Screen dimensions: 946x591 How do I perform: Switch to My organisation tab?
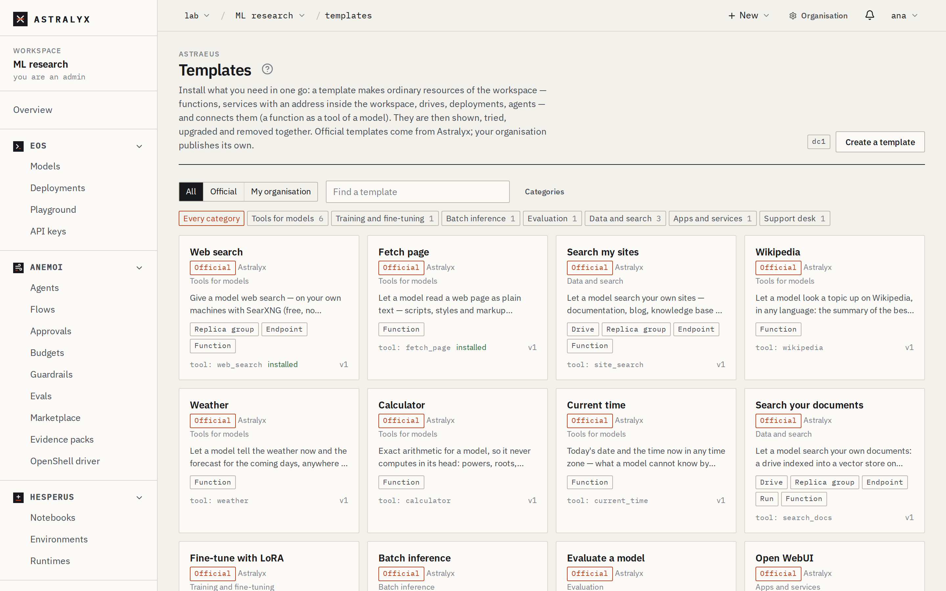[281, 191]
